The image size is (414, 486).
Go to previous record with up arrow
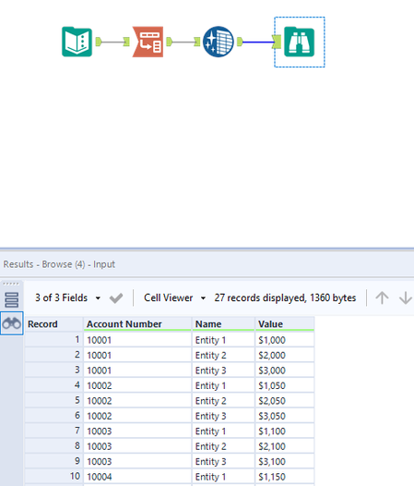click(x=382, y=298)
